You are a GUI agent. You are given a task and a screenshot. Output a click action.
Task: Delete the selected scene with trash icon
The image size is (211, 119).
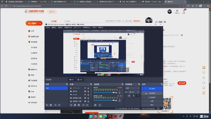click(x=51, y=105)
